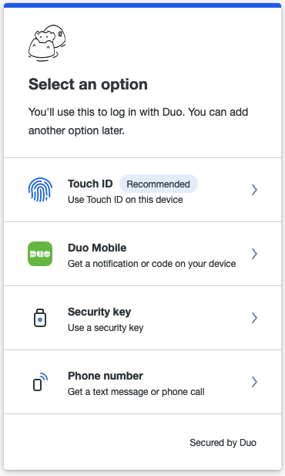Click the Secured by Duo text
285x476 pixels.
click(x=223, y=443)
